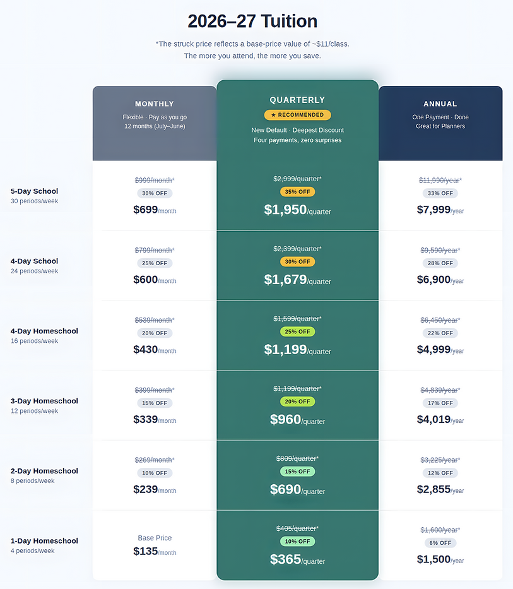Select the QUARTERLY pricing column header
This screenshot has height=589, width=513.
(x=297, y=100)
